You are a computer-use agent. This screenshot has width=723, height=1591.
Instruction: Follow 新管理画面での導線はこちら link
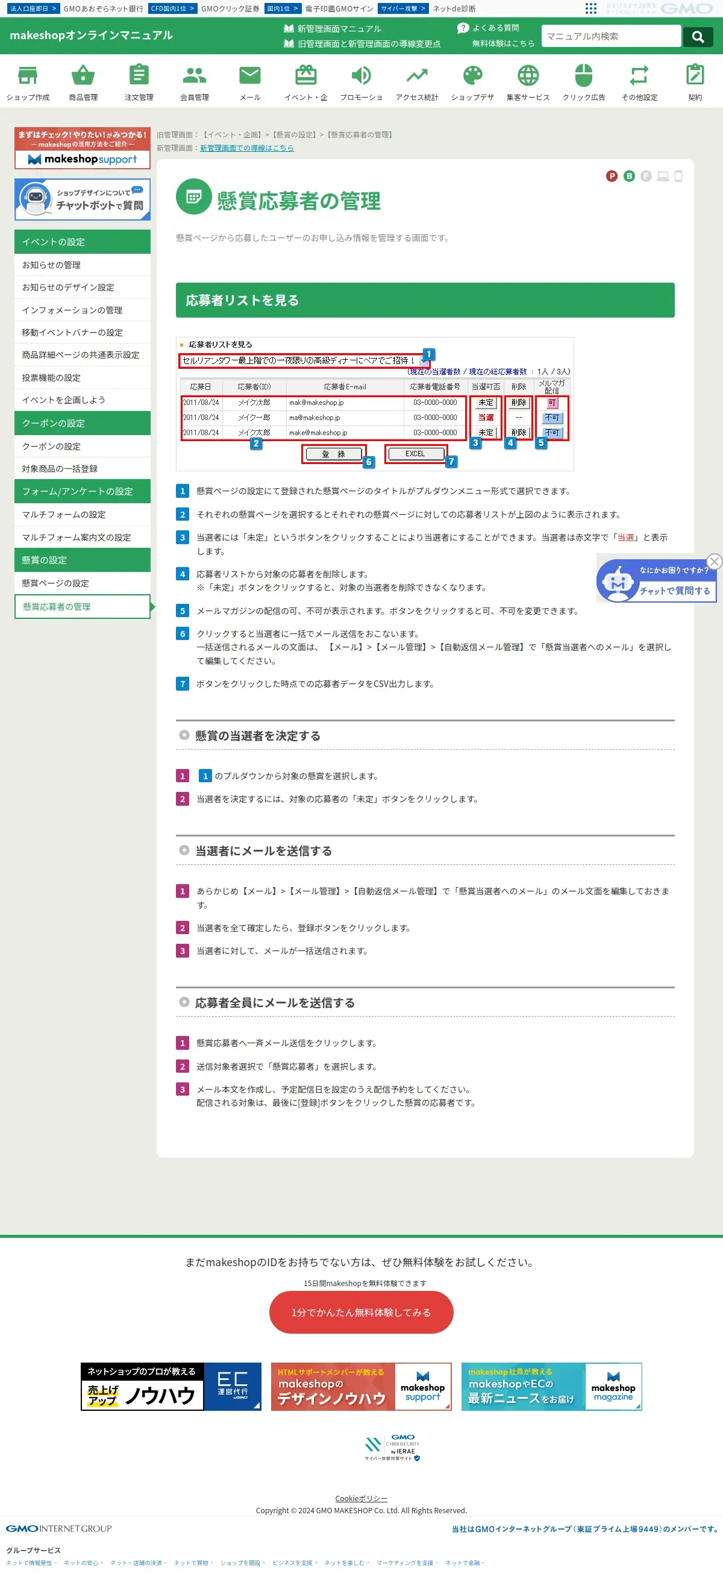(247, 148)
